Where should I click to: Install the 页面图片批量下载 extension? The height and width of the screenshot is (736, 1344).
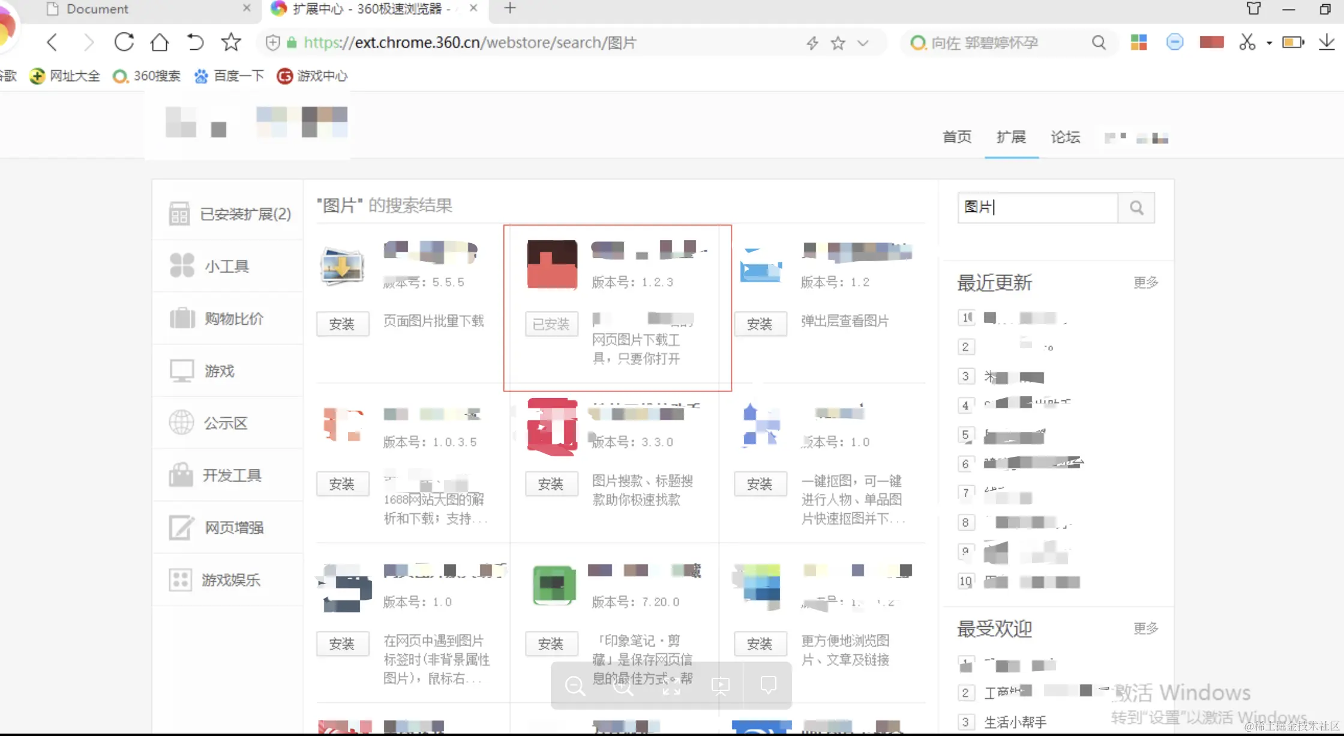pos(342,324)
